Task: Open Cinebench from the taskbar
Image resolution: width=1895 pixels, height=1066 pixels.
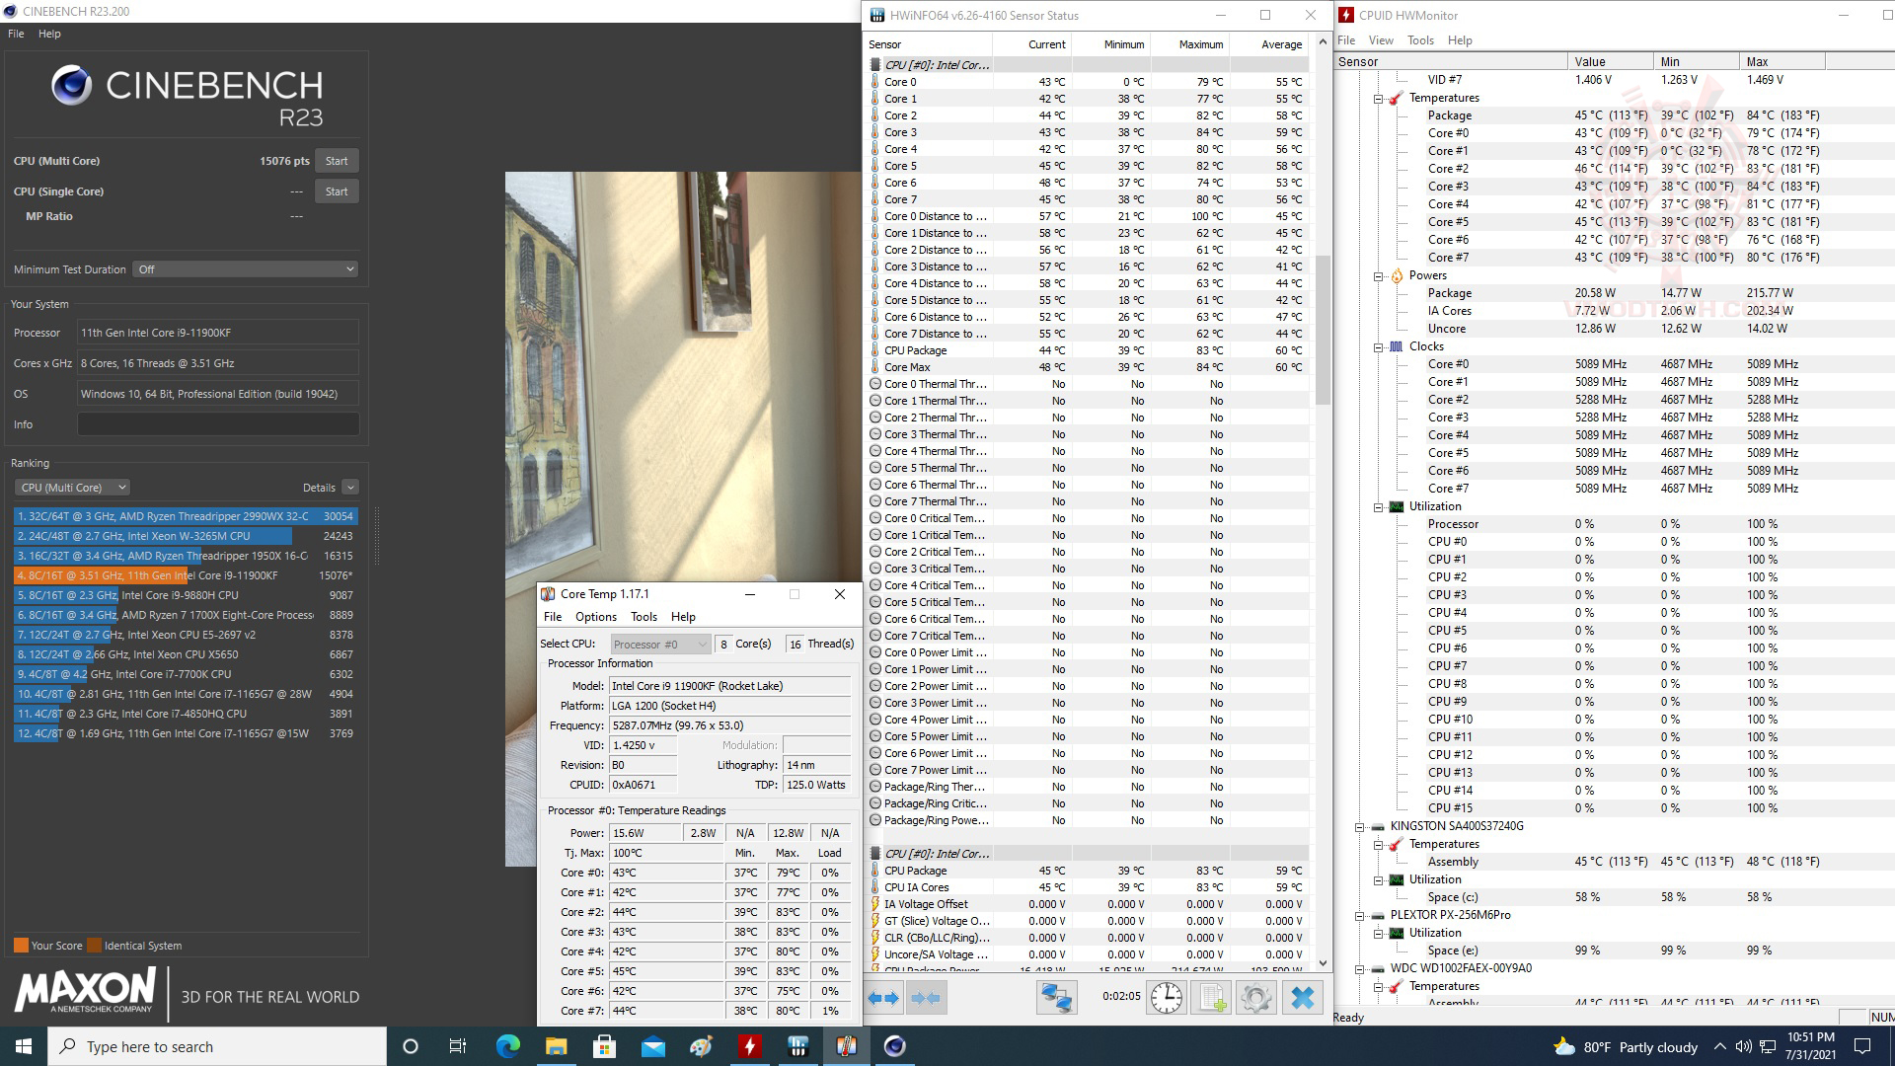Action: point(894,1046)
